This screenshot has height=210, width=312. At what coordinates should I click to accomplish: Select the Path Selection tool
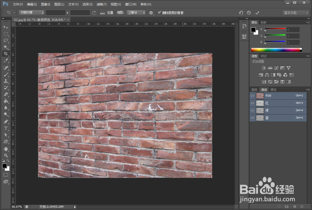6,135
